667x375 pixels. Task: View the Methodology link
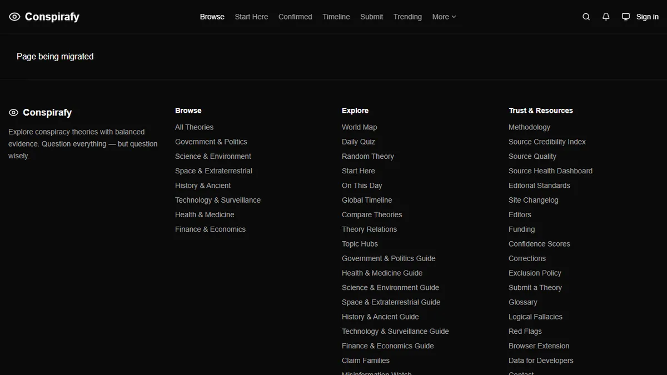tap(529, 127)
